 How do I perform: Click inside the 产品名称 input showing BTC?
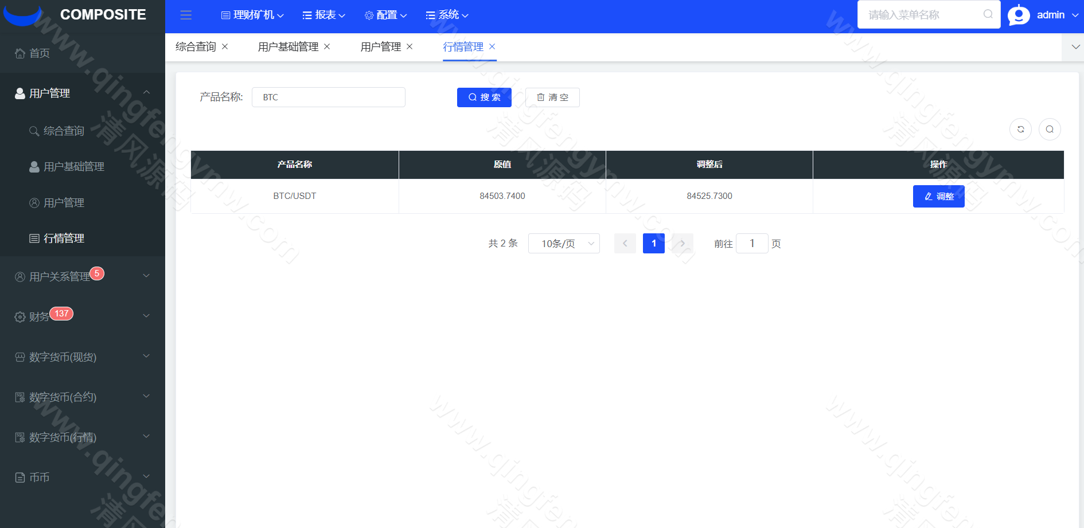pos(329,97)
